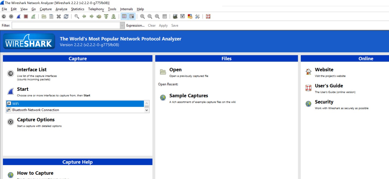Click the reload capture file icon
The height and width of the screenshot is (179, 389).
(66, 17)
